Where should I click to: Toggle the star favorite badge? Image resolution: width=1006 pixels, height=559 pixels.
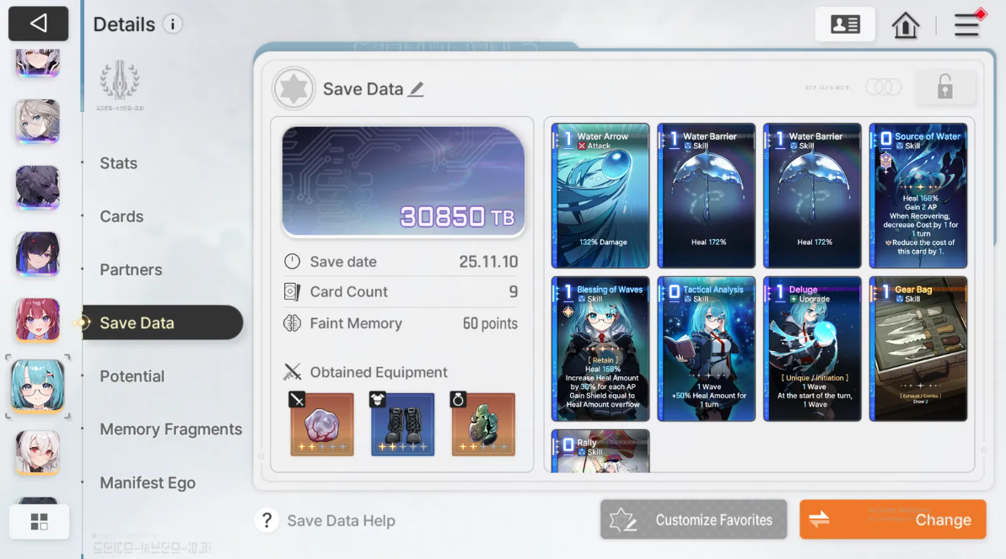(293, 88)
